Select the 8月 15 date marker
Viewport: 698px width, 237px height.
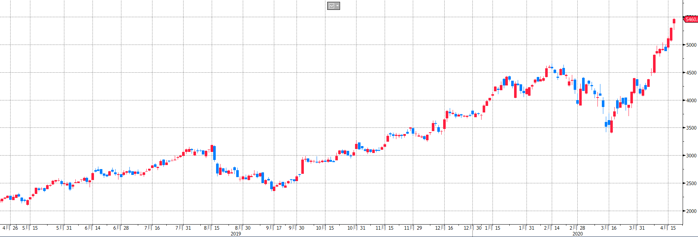(x=212, y=228)
